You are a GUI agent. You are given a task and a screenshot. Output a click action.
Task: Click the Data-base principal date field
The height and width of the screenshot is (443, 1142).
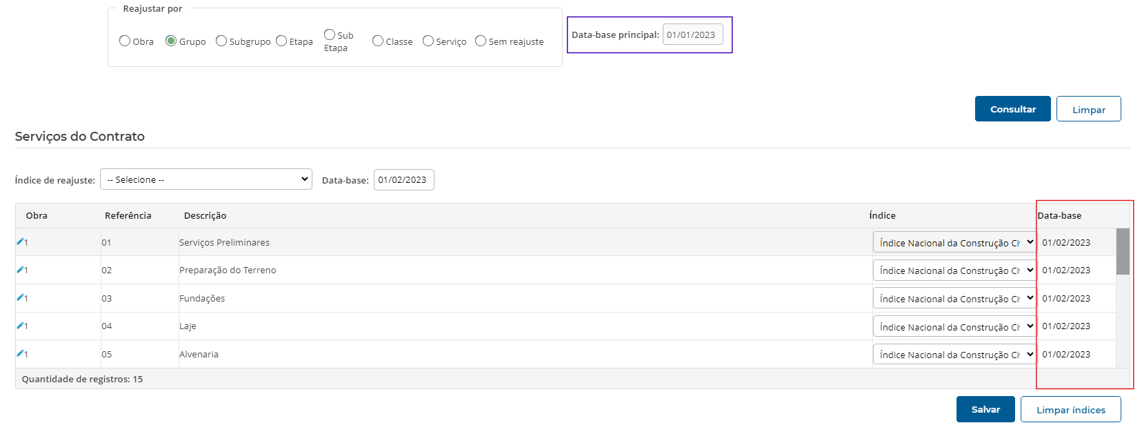pyautogui.click(x=692, y=35)
